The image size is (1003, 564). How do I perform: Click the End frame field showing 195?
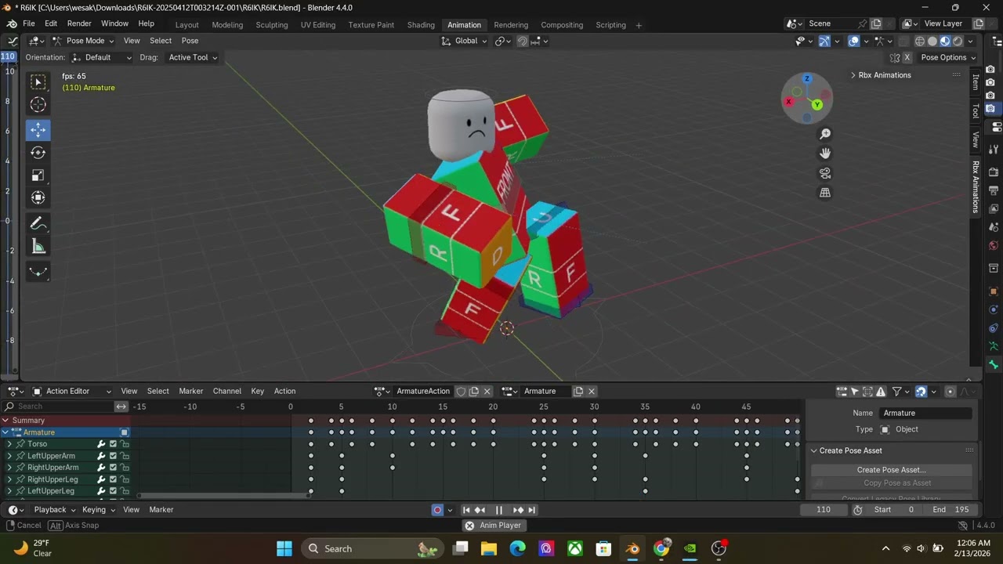[x=950, y=510]
